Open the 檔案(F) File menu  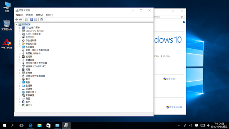[x=19, y=15]
